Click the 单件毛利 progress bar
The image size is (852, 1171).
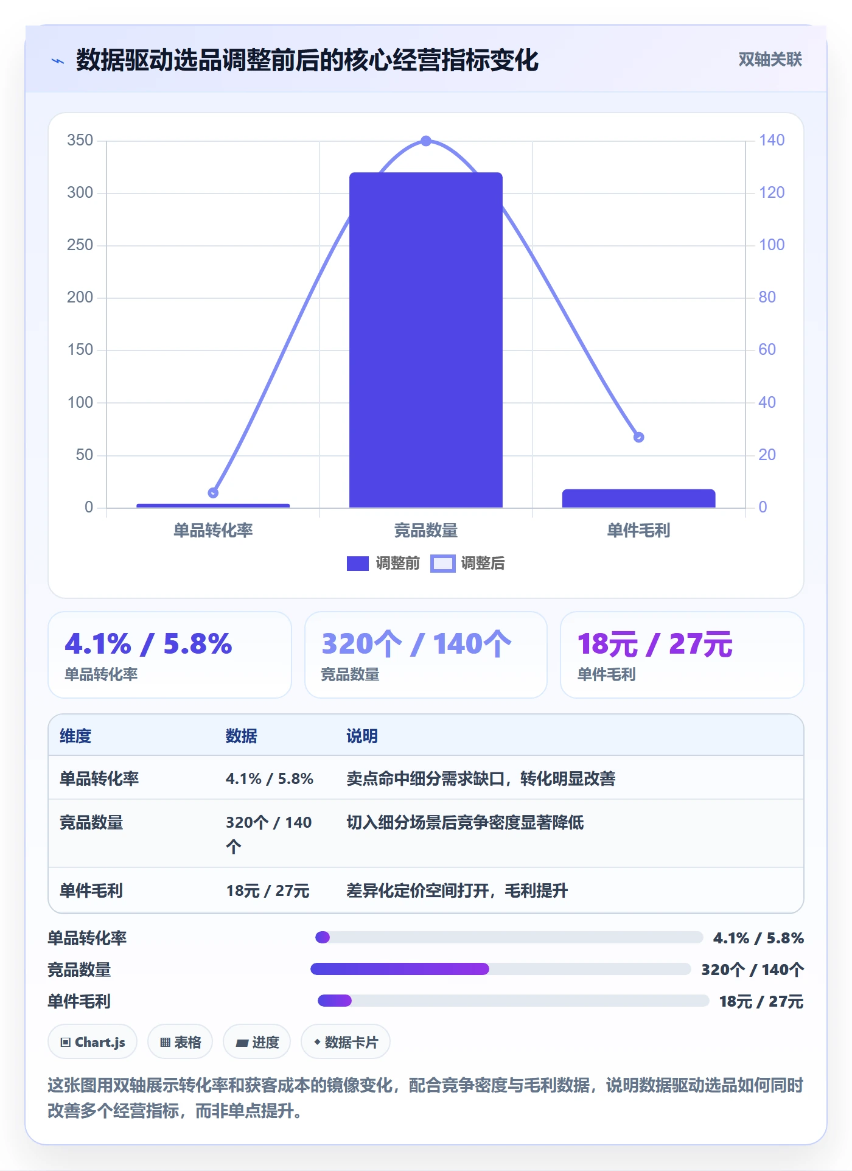coord(513,1001)
